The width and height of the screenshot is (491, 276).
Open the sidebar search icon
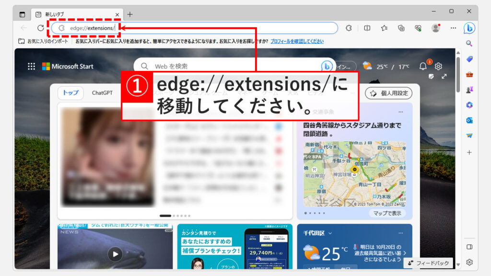[469, 44]
